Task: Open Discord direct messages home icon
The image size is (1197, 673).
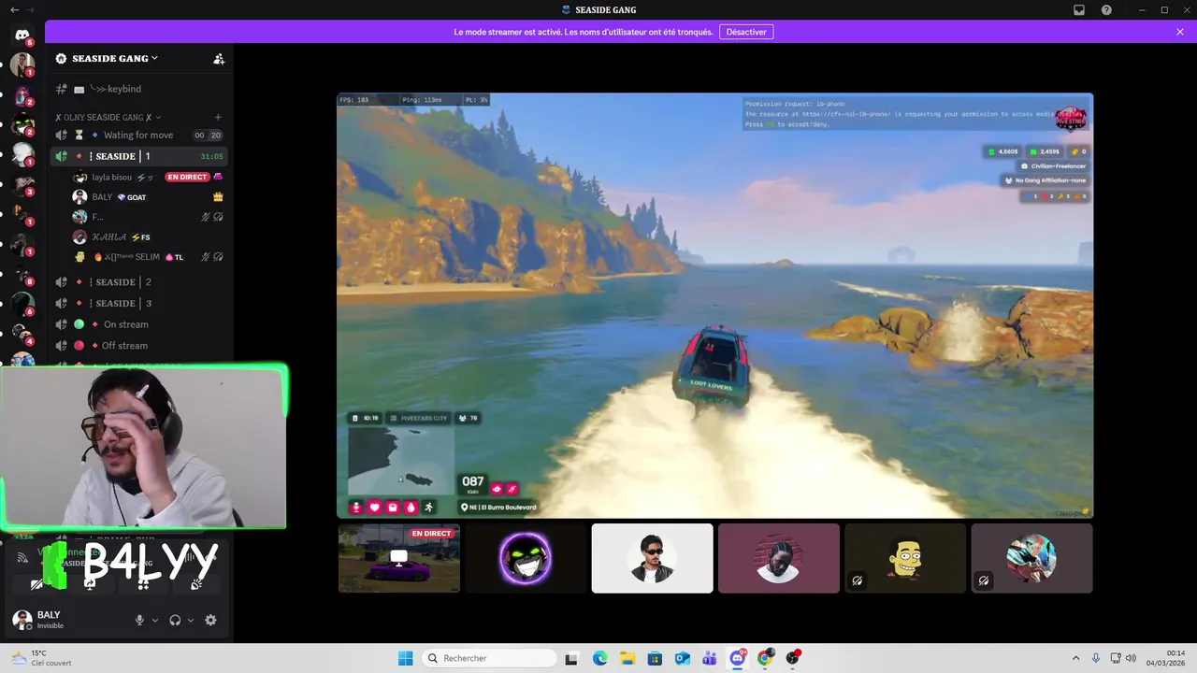Action: click(22, 35)
